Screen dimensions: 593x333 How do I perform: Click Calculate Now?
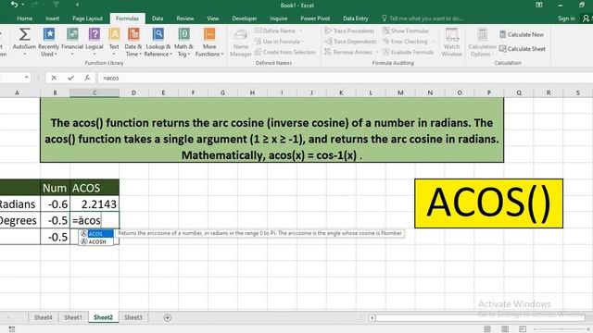521,34
